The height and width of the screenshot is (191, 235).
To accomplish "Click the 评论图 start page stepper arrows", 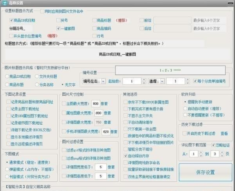I will [x=201, y=154].
